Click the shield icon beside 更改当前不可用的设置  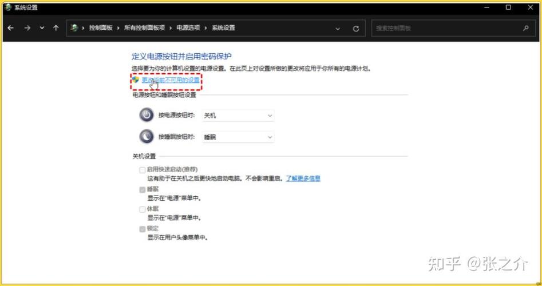pos(135,80)
